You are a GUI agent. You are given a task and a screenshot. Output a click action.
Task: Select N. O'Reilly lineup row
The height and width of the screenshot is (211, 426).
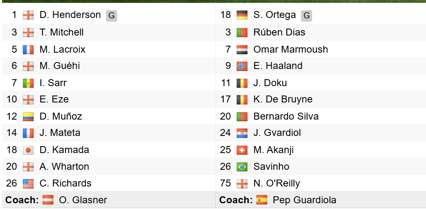pos(321,183)
